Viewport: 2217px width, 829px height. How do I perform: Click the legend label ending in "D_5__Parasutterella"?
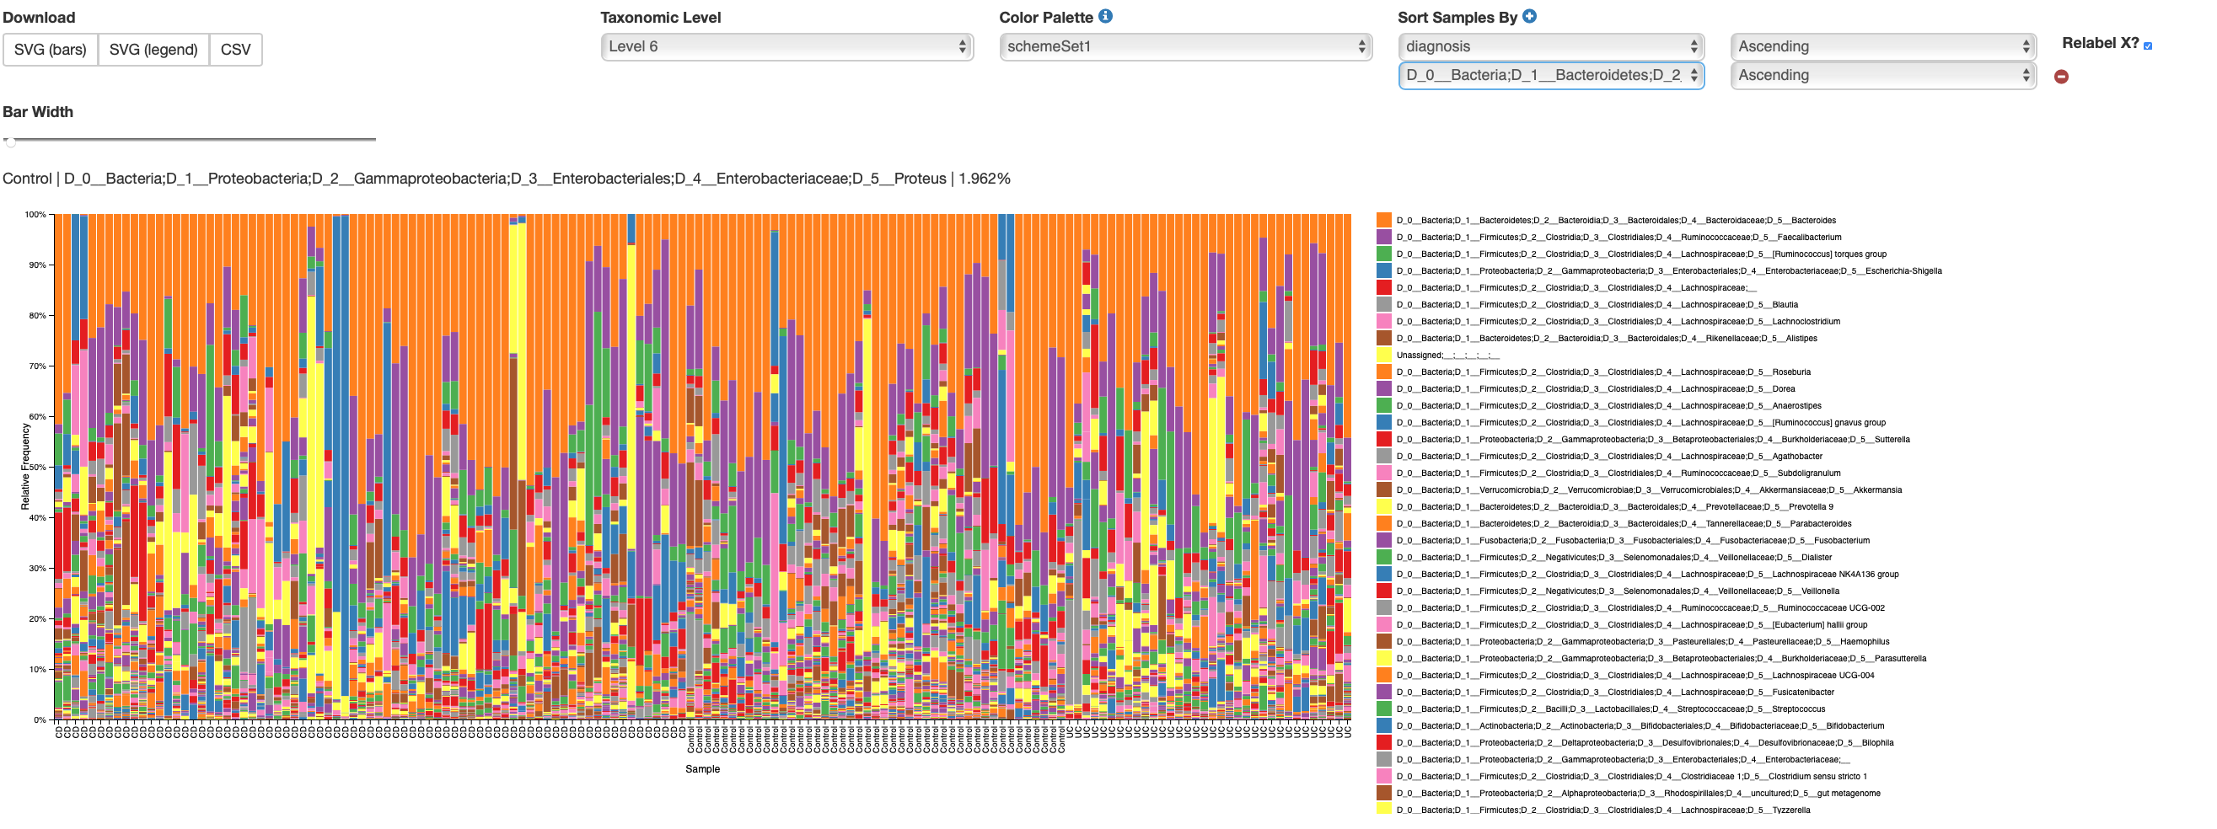(x=1661, y=659)
